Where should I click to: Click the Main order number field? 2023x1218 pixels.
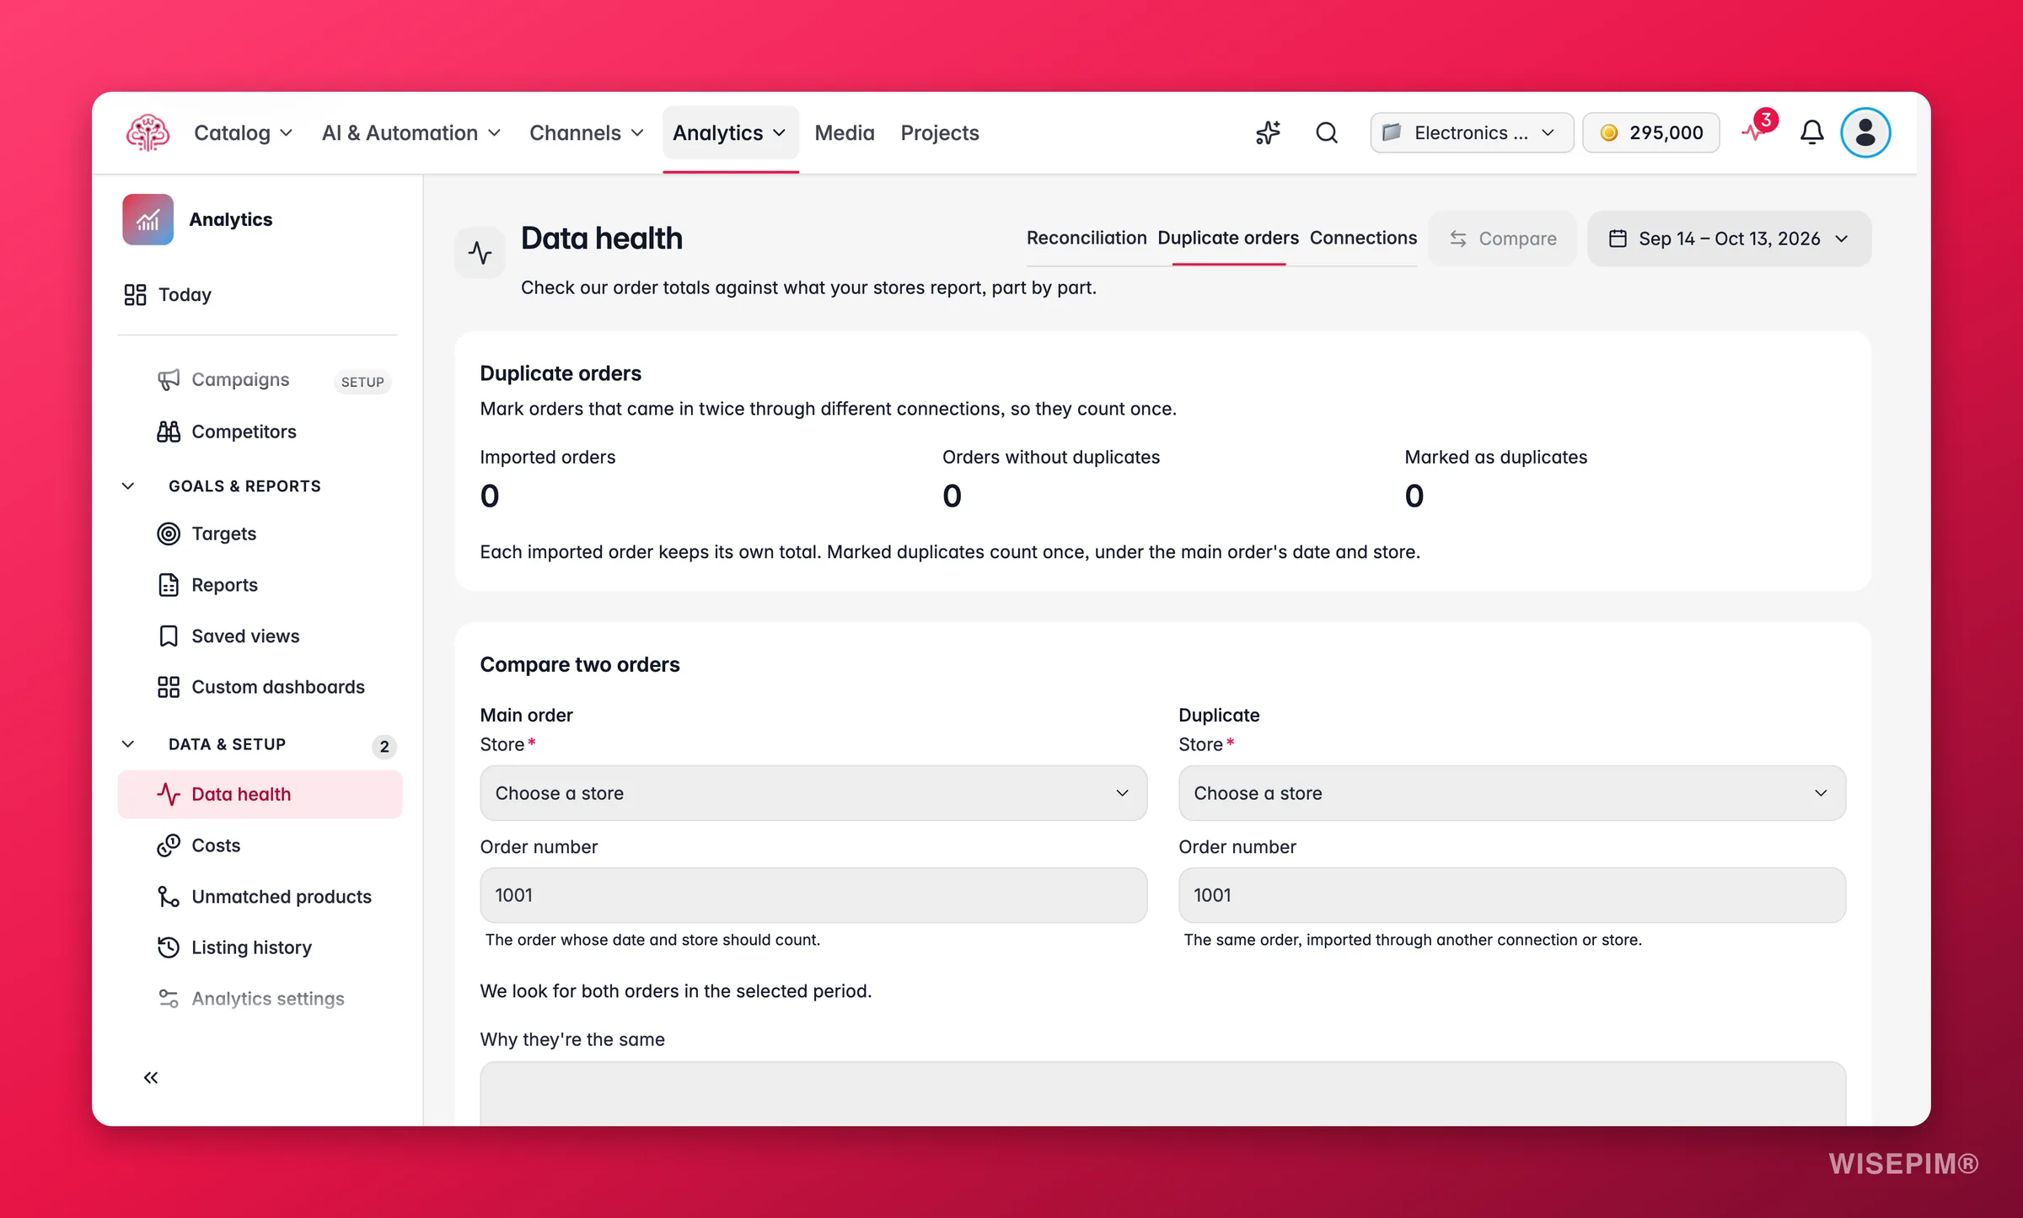click(x=813, y=895)
